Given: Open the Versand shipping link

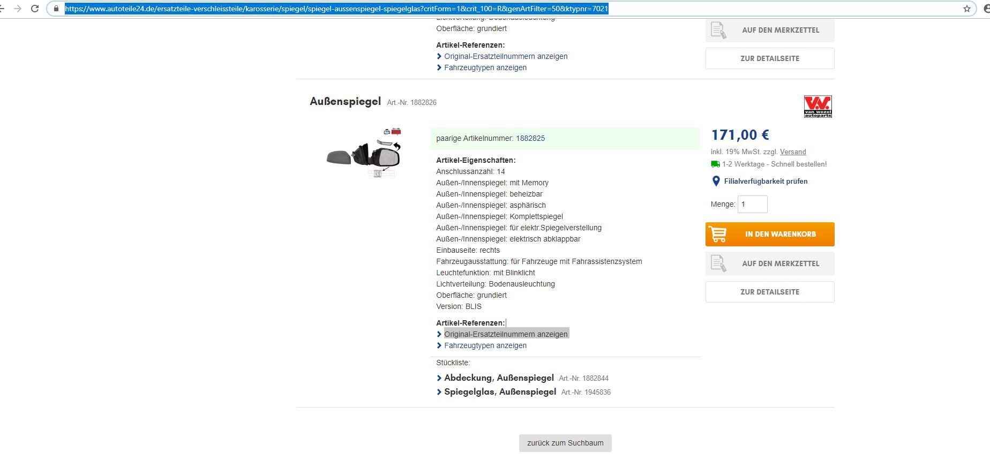Looking at the screenshot, I should coord(793,152).
